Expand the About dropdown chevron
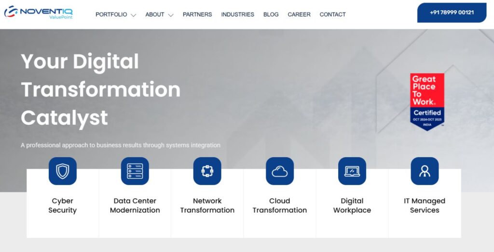This screenshot has height=252, width=494. pyautogui.click(x=171, y=15)
